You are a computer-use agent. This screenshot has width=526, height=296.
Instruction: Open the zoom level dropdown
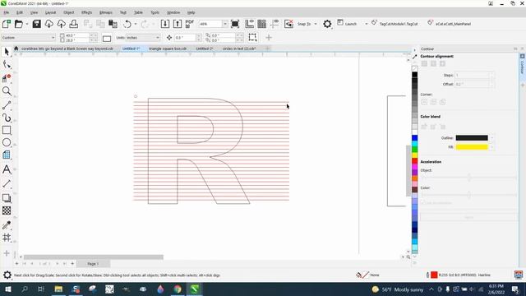pos(225,24)
